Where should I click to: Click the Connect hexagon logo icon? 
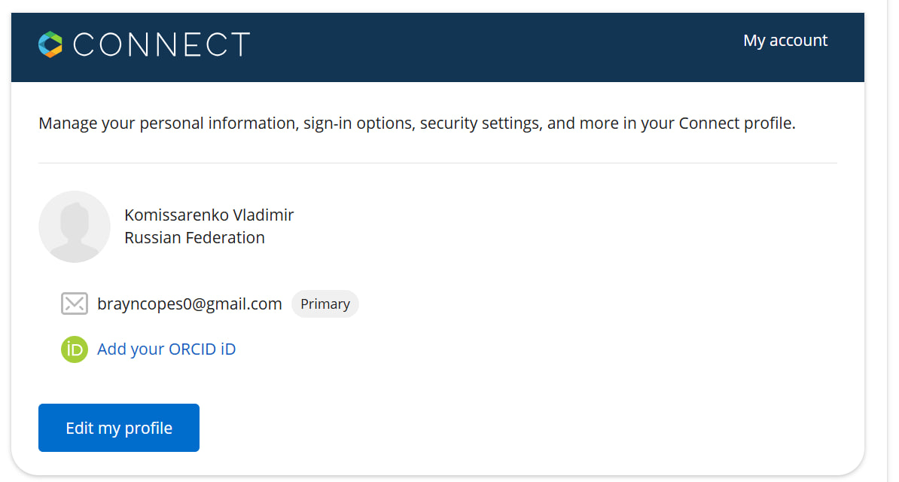click(50, 44)
